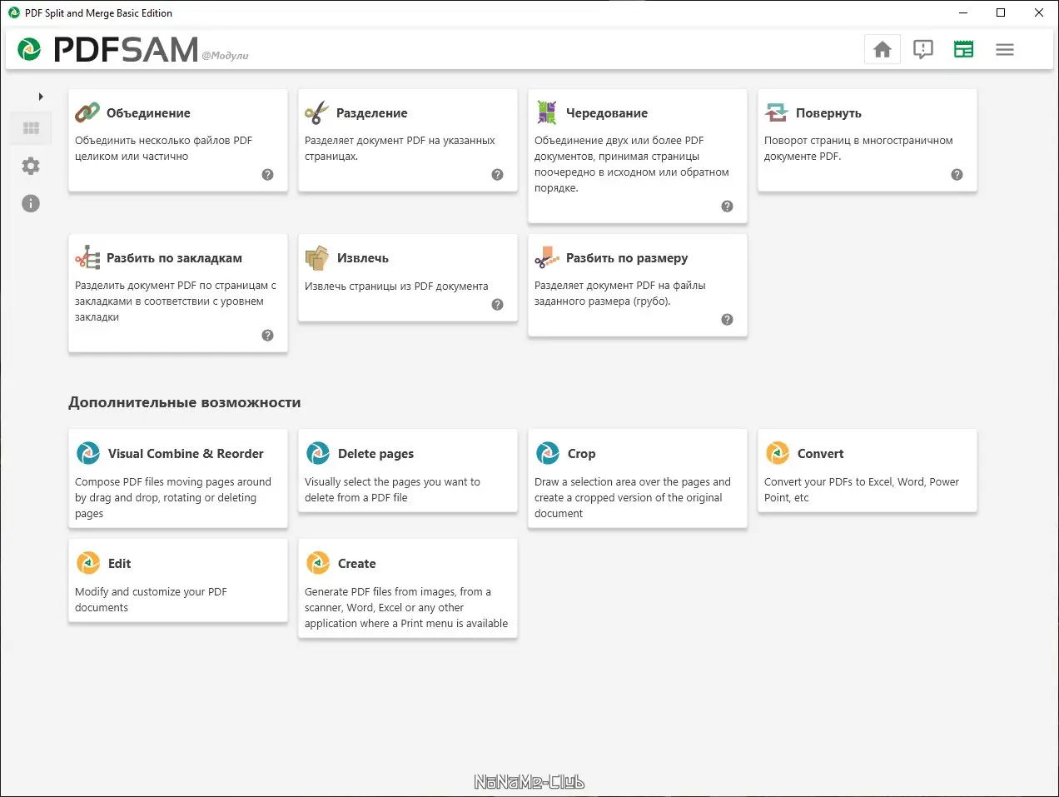Open the Объединение title

148,113
